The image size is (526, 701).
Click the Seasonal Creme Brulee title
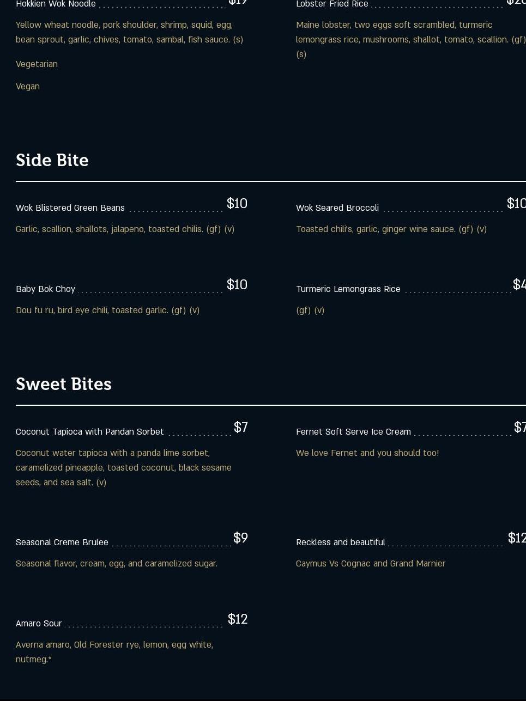[62, 542]
